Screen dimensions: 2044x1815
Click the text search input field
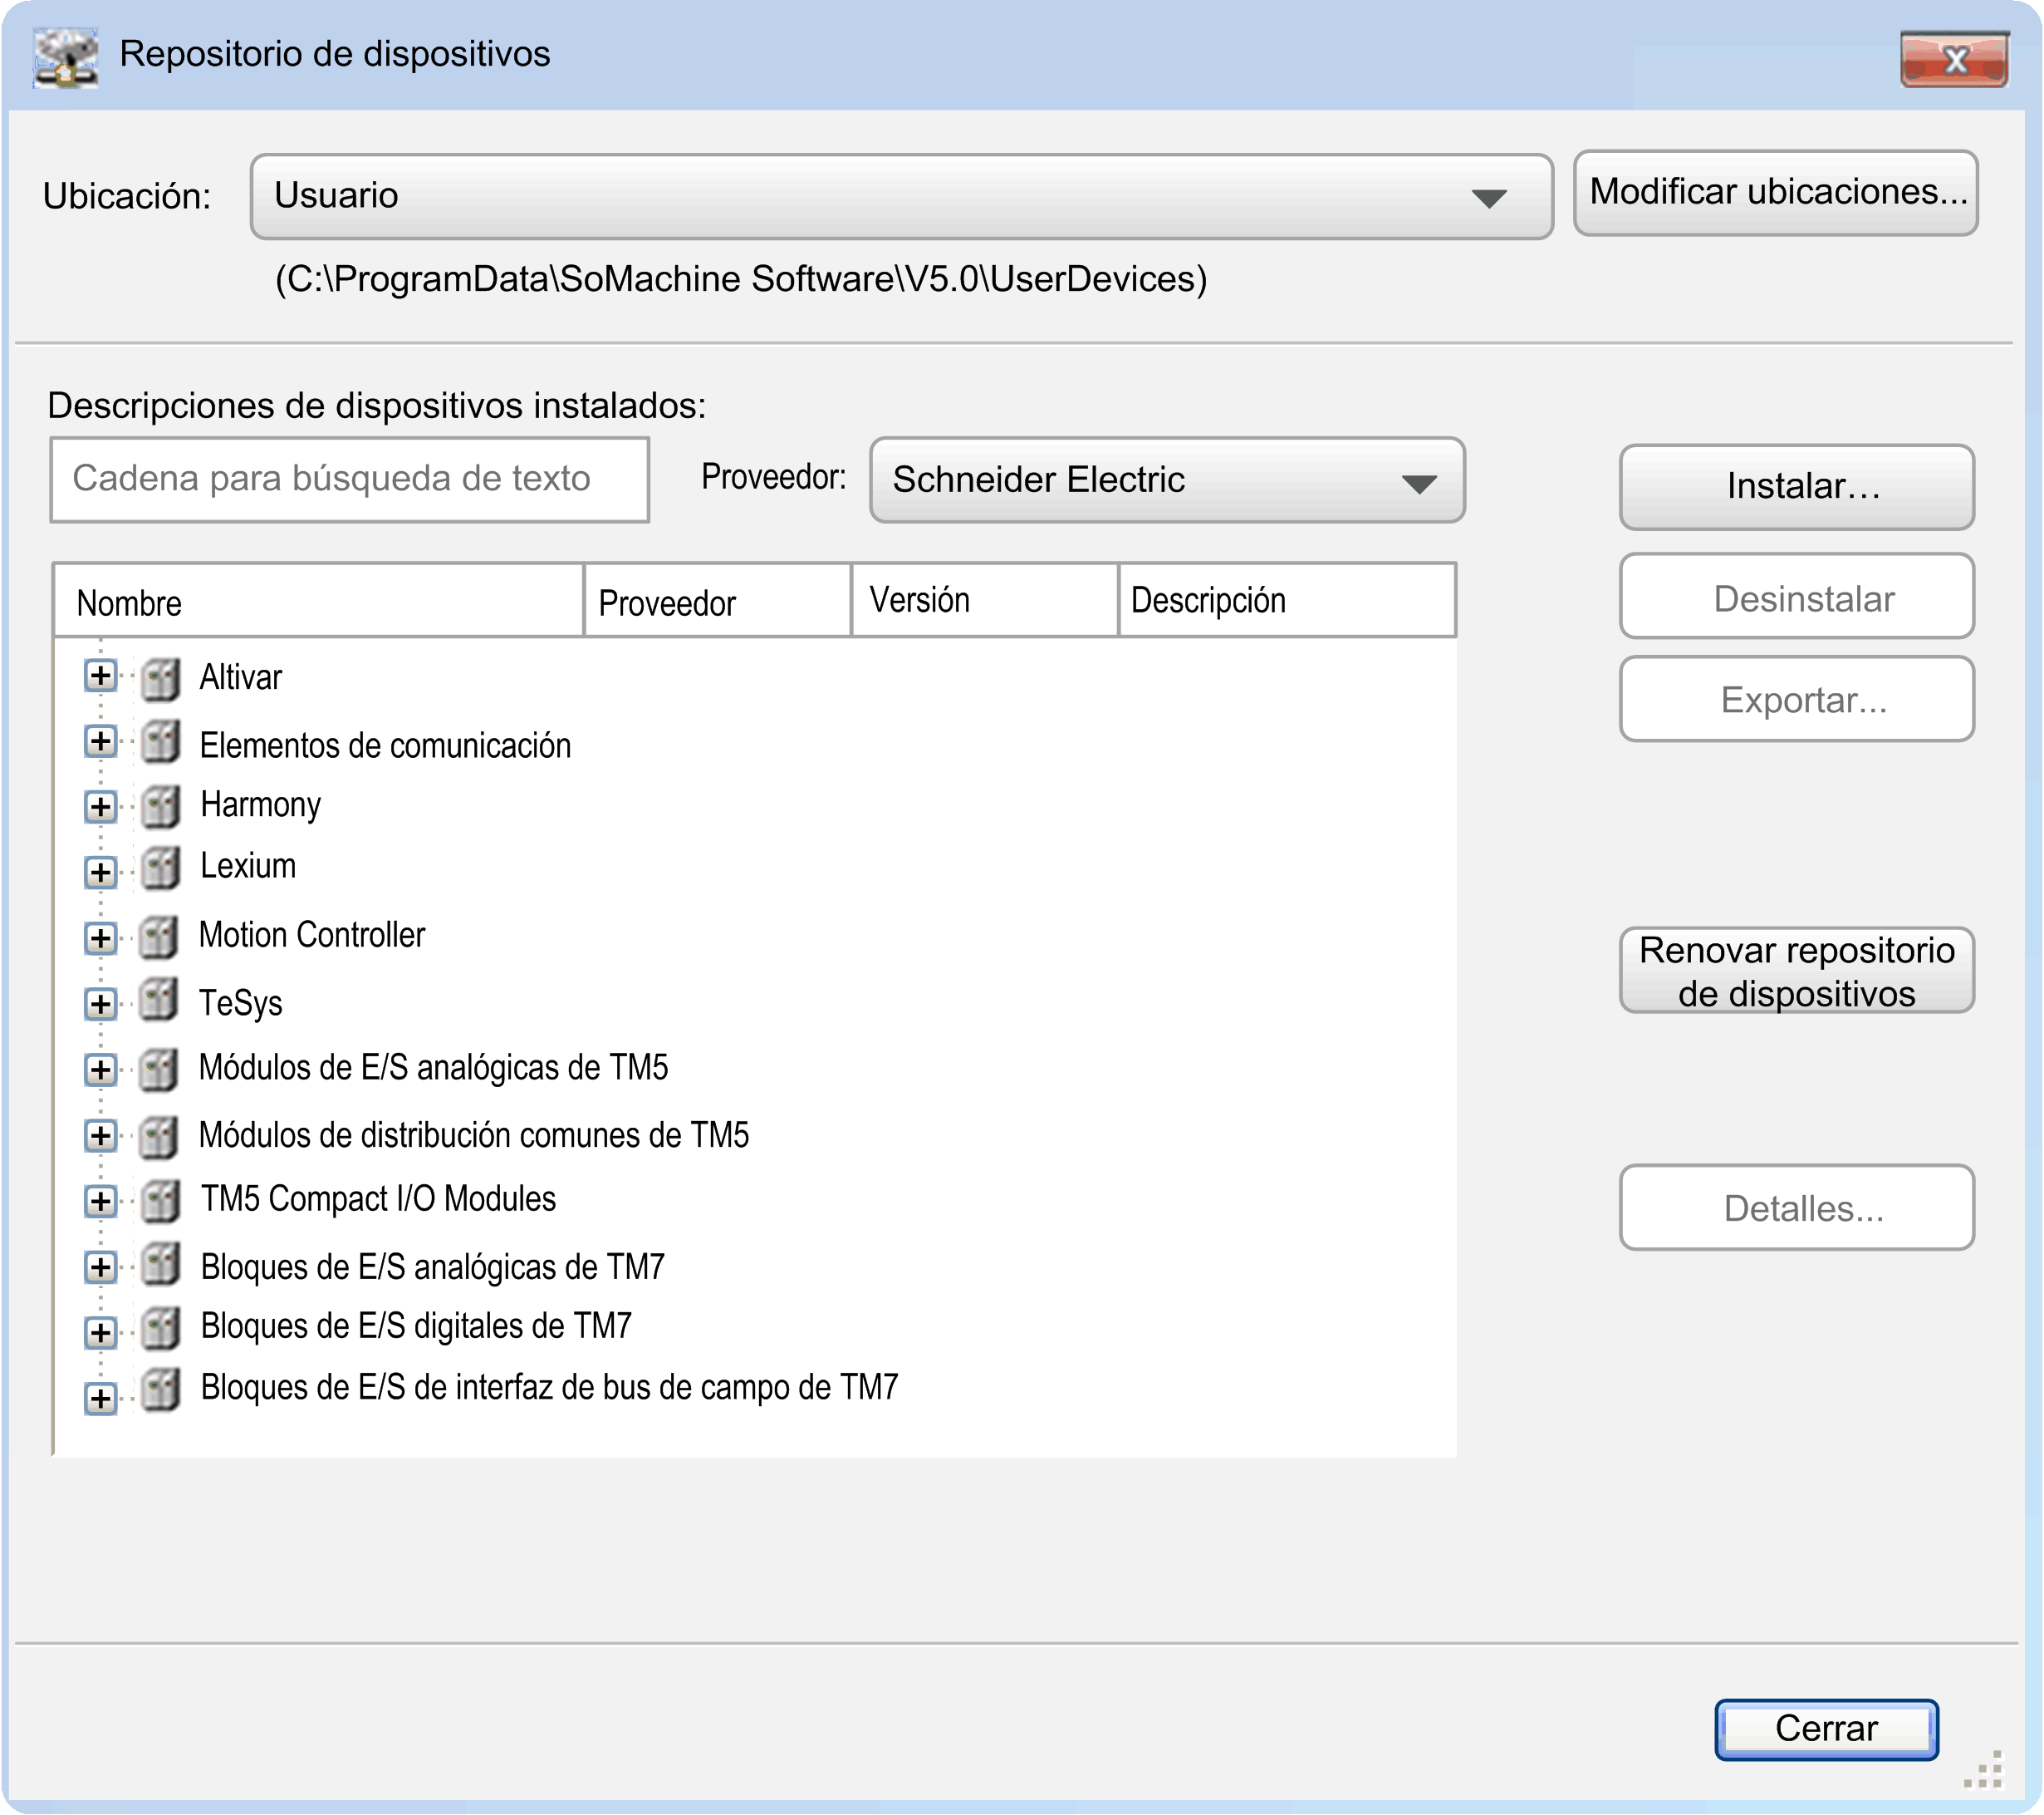(349, 480)
